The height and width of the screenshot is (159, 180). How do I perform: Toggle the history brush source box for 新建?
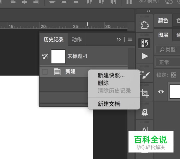[45, 72]
